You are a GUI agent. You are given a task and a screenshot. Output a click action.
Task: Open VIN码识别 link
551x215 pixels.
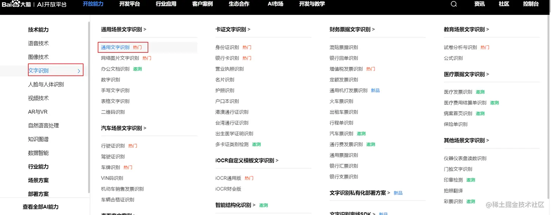tap(112, 178)
